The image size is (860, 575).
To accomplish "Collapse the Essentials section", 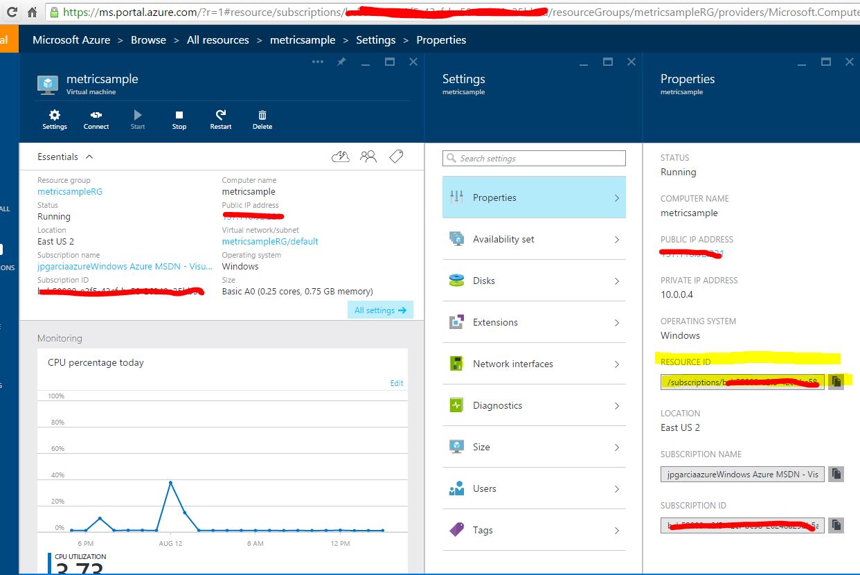I will [89, 157].
